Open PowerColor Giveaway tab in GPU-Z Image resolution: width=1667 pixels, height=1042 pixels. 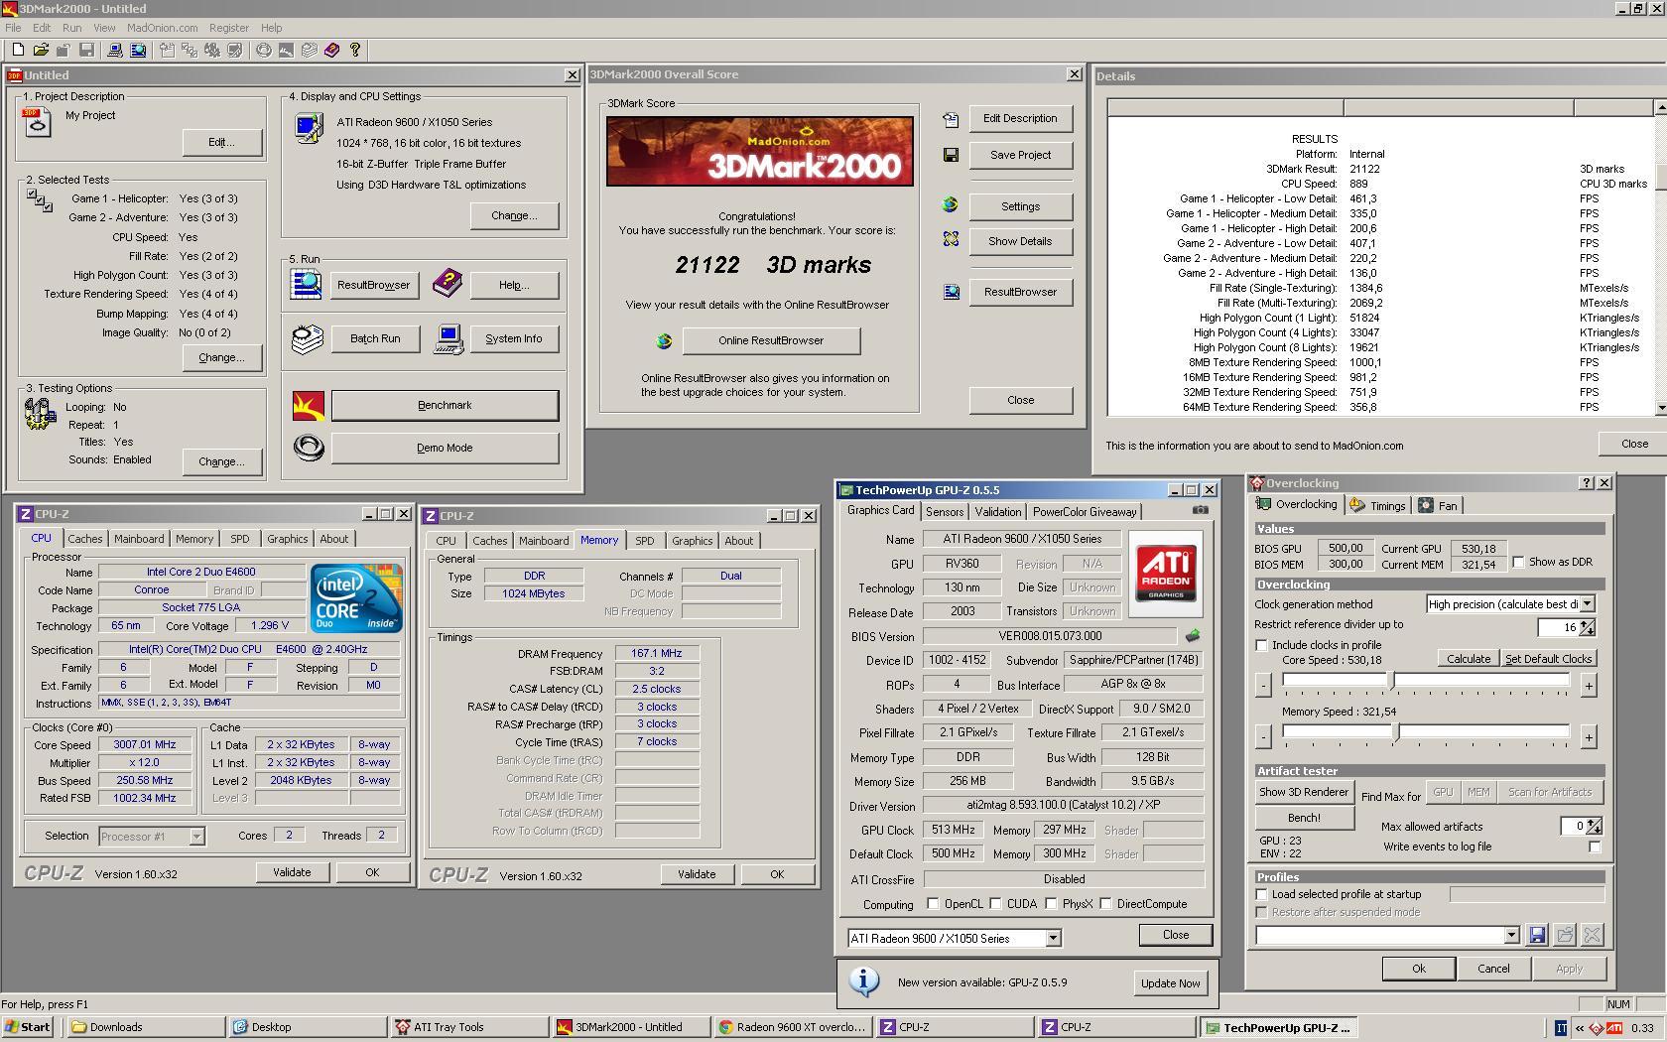tap(1085, 511)
